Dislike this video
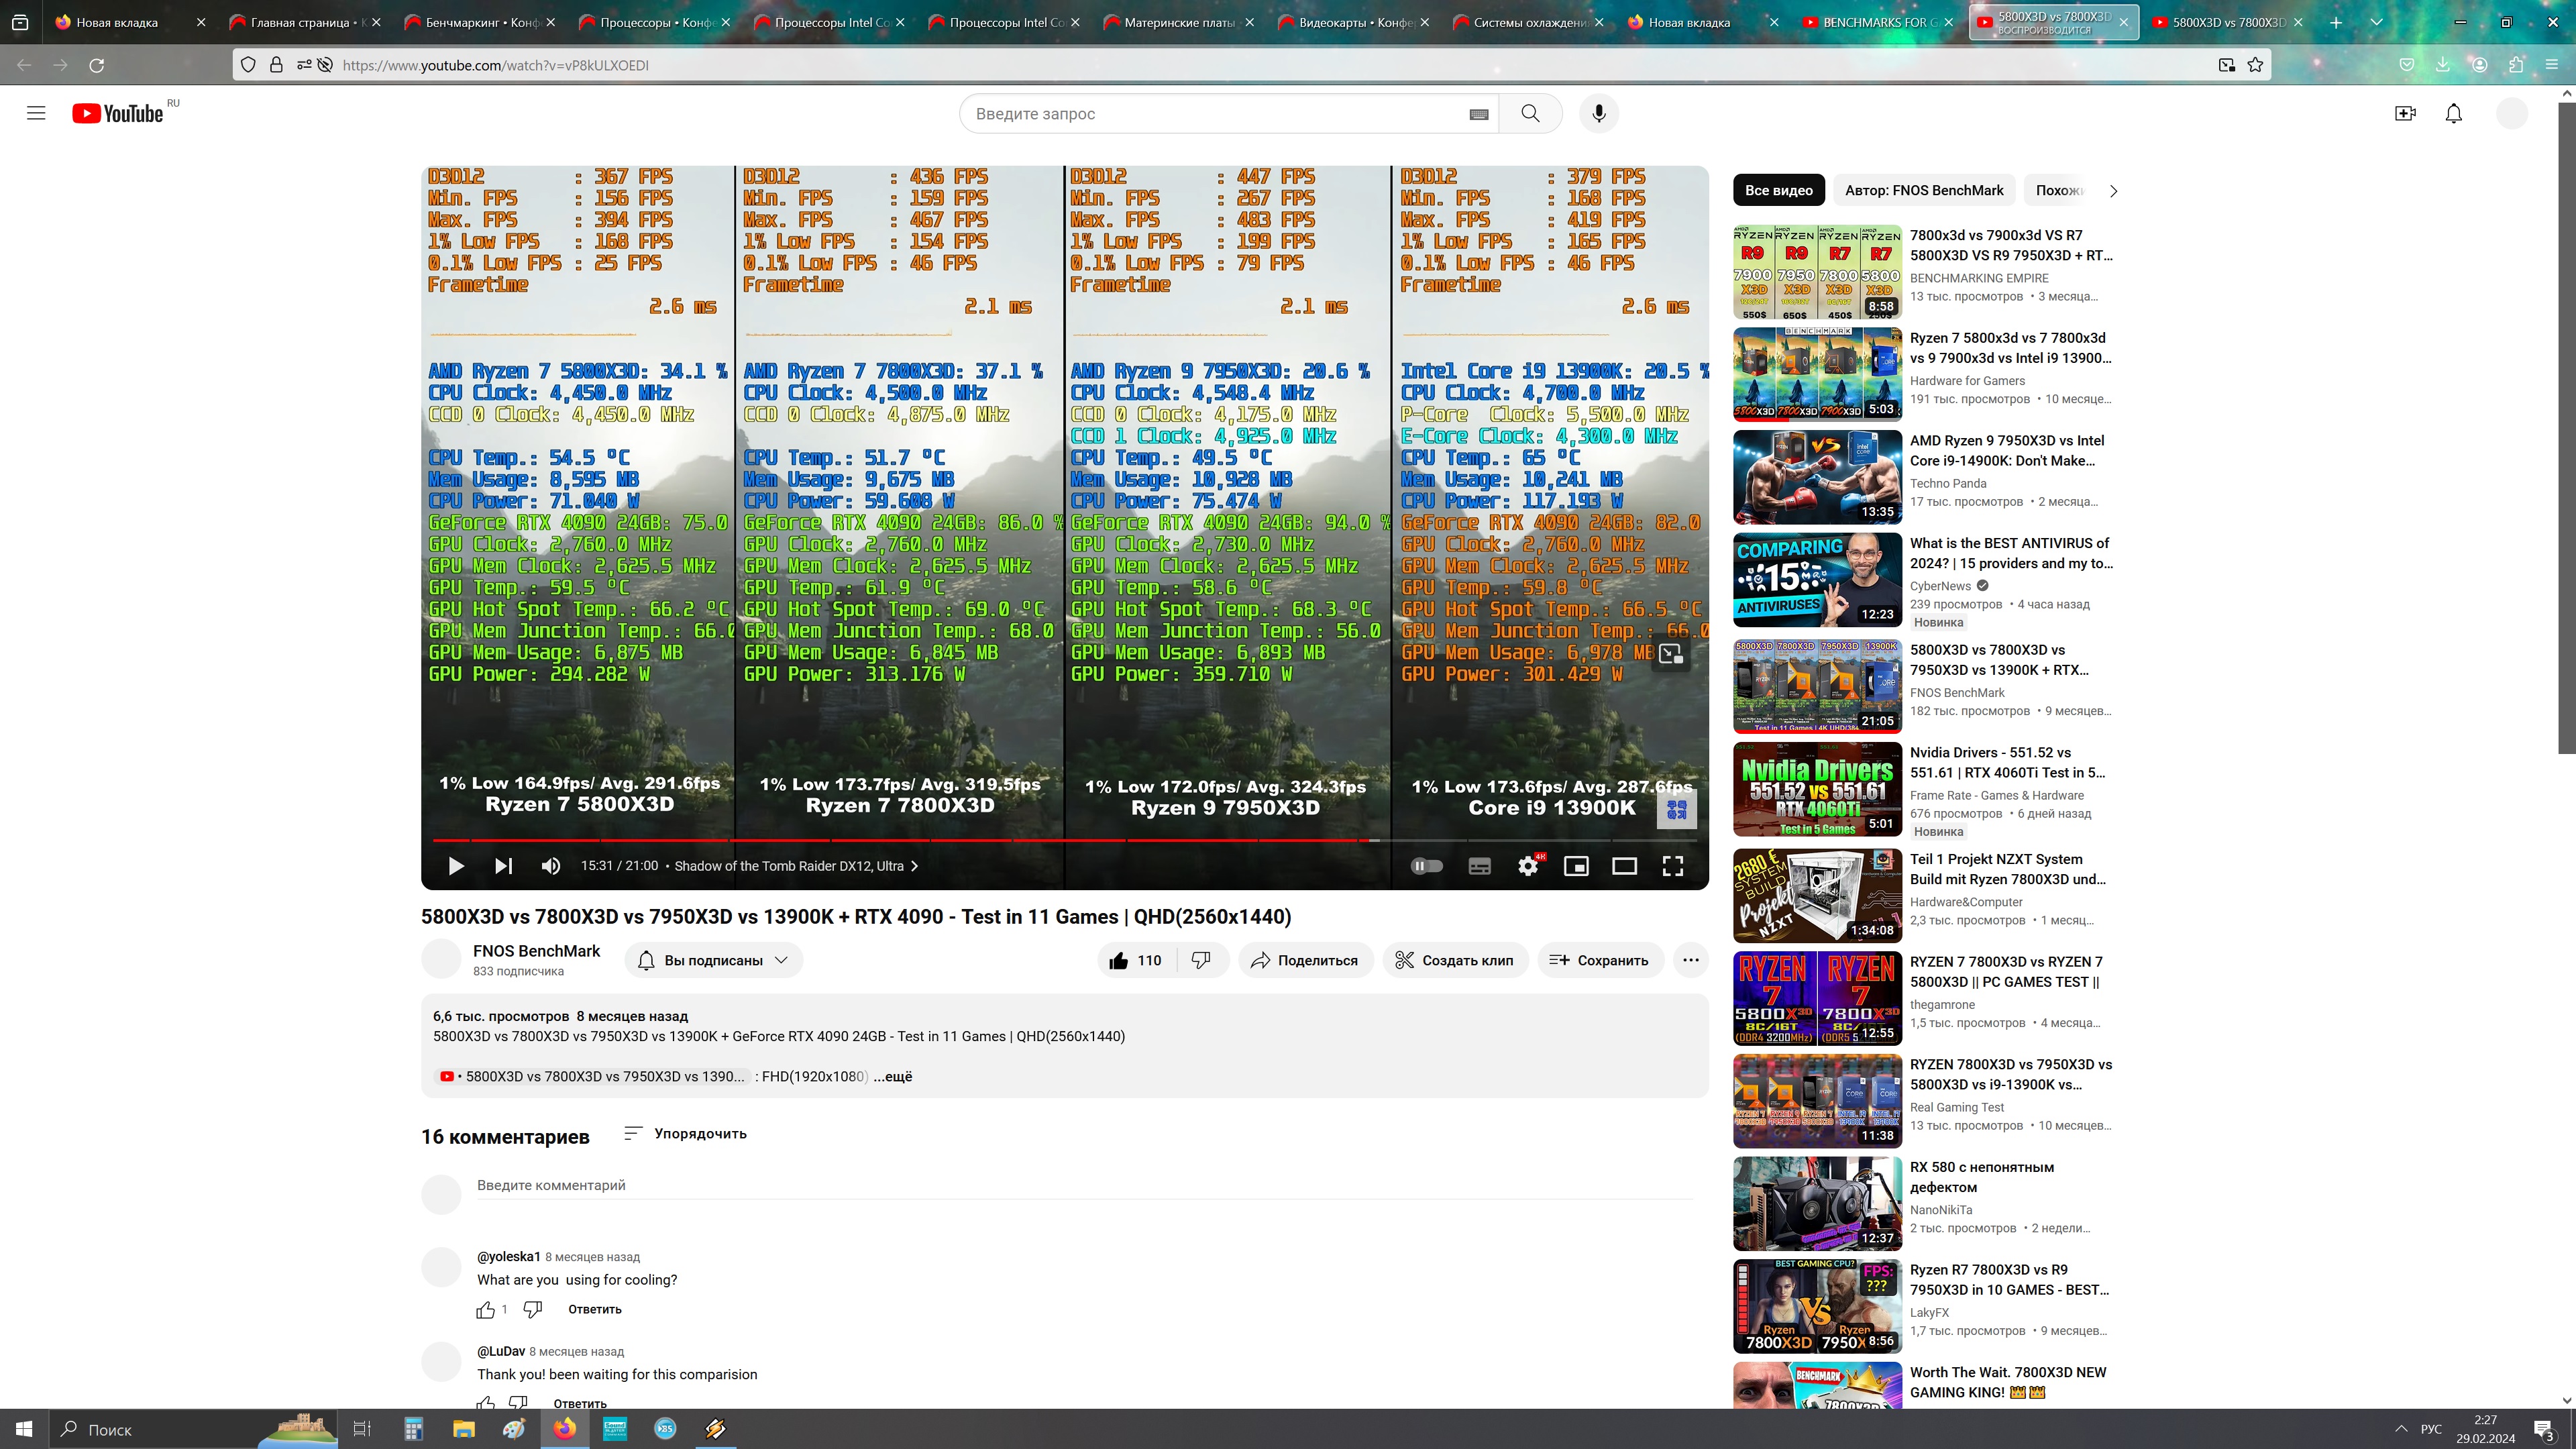The height and width of the screenshot is (1449, 2576). click(x=1201, y=960)
